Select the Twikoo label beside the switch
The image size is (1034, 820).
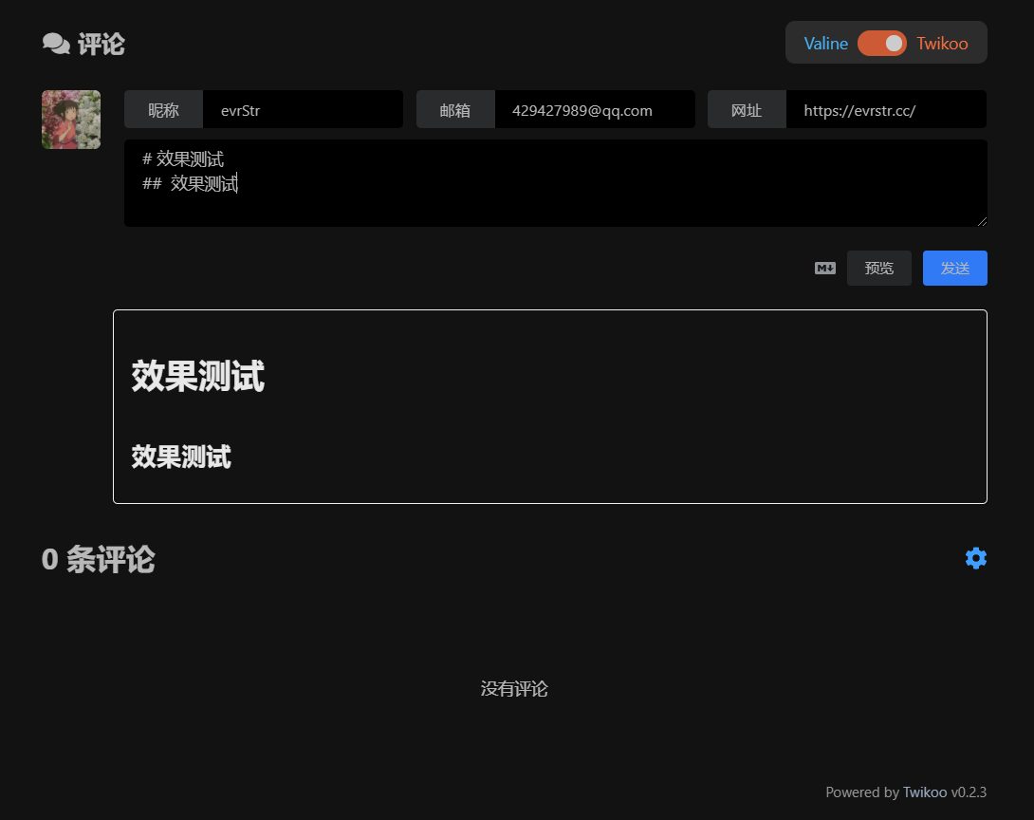[942, 44]
